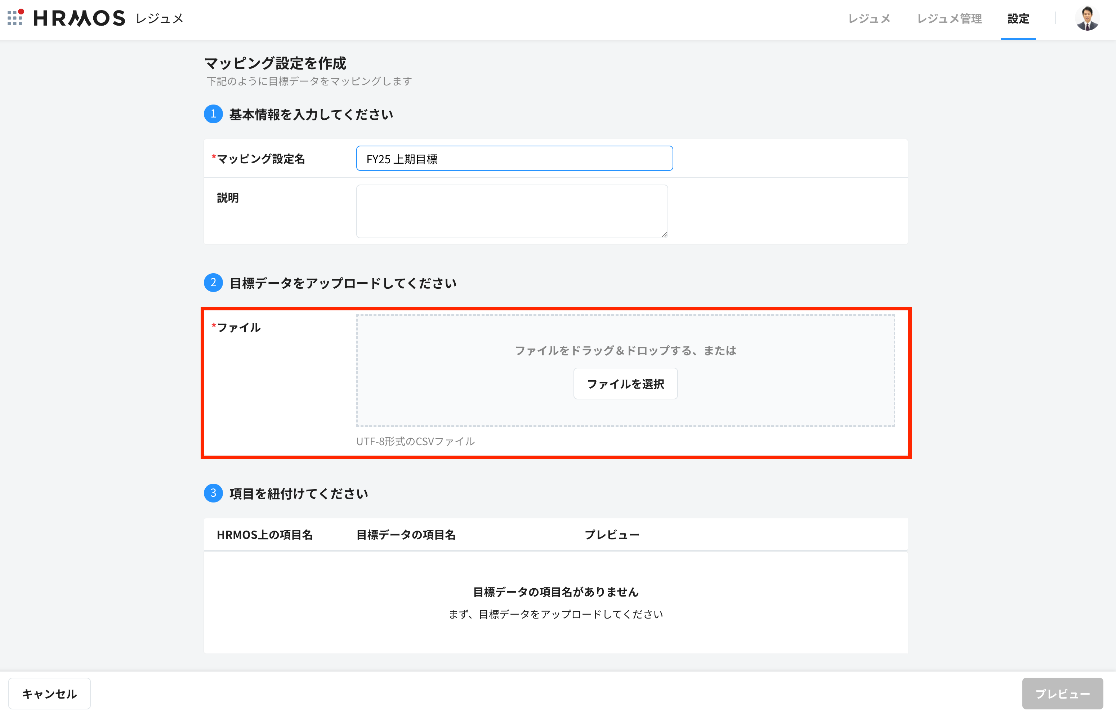1116x713 pixels.
Task: Open the レジュメ管理 tab
Action: coord(949,18)
